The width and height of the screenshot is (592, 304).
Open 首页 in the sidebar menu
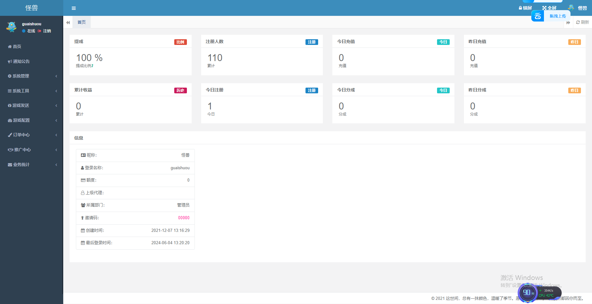15,47
